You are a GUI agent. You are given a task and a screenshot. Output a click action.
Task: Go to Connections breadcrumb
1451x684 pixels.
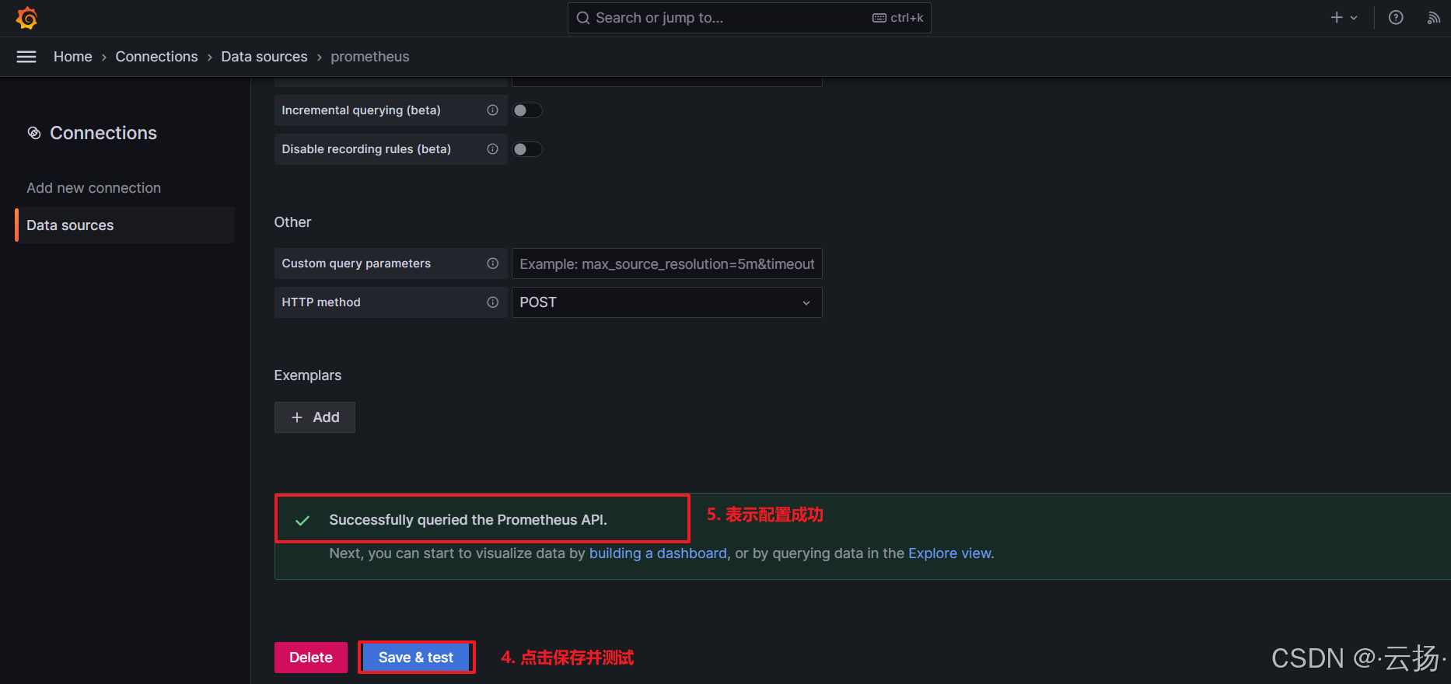tap(156, 57)
